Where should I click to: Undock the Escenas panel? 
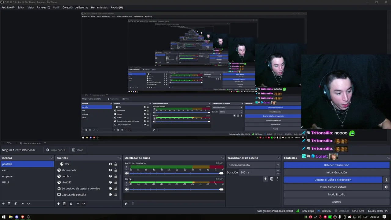click(52, 158)
